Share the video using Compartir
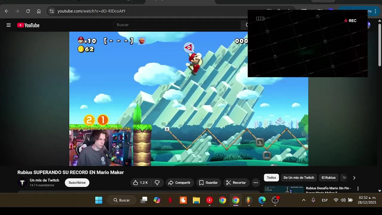Viewport: 382px width, 215px height. (179, 182)
